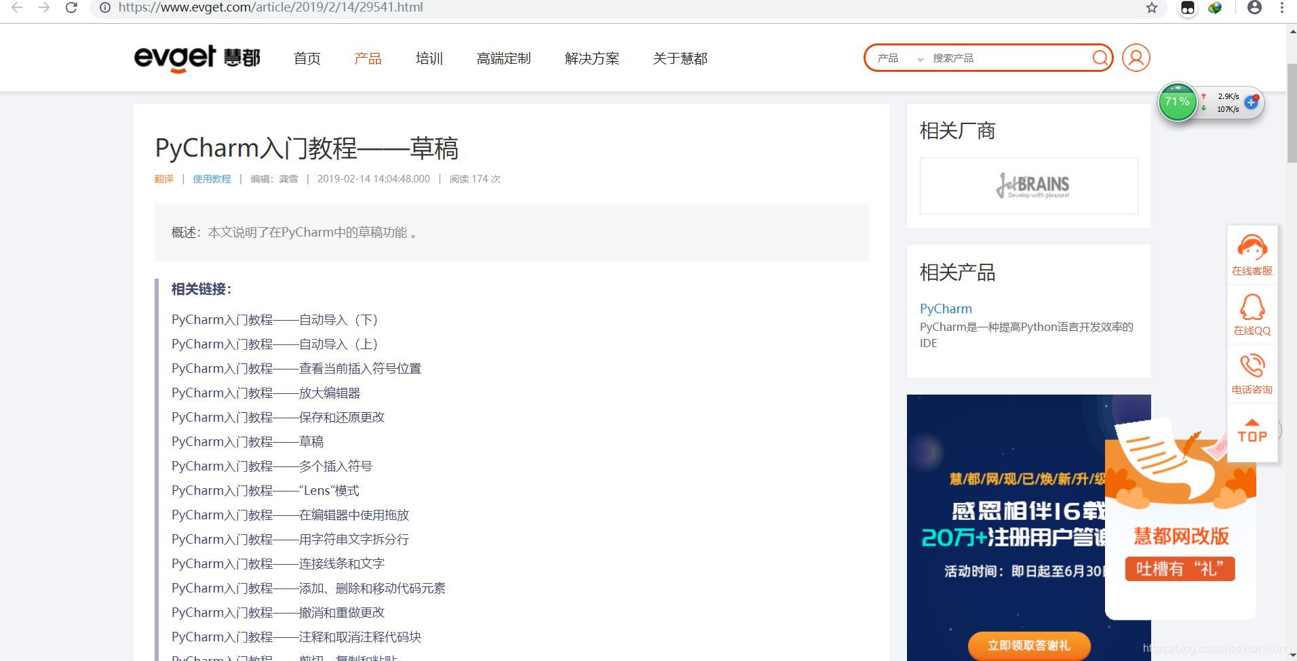Click the article publish date 2019-02-14

374,179
